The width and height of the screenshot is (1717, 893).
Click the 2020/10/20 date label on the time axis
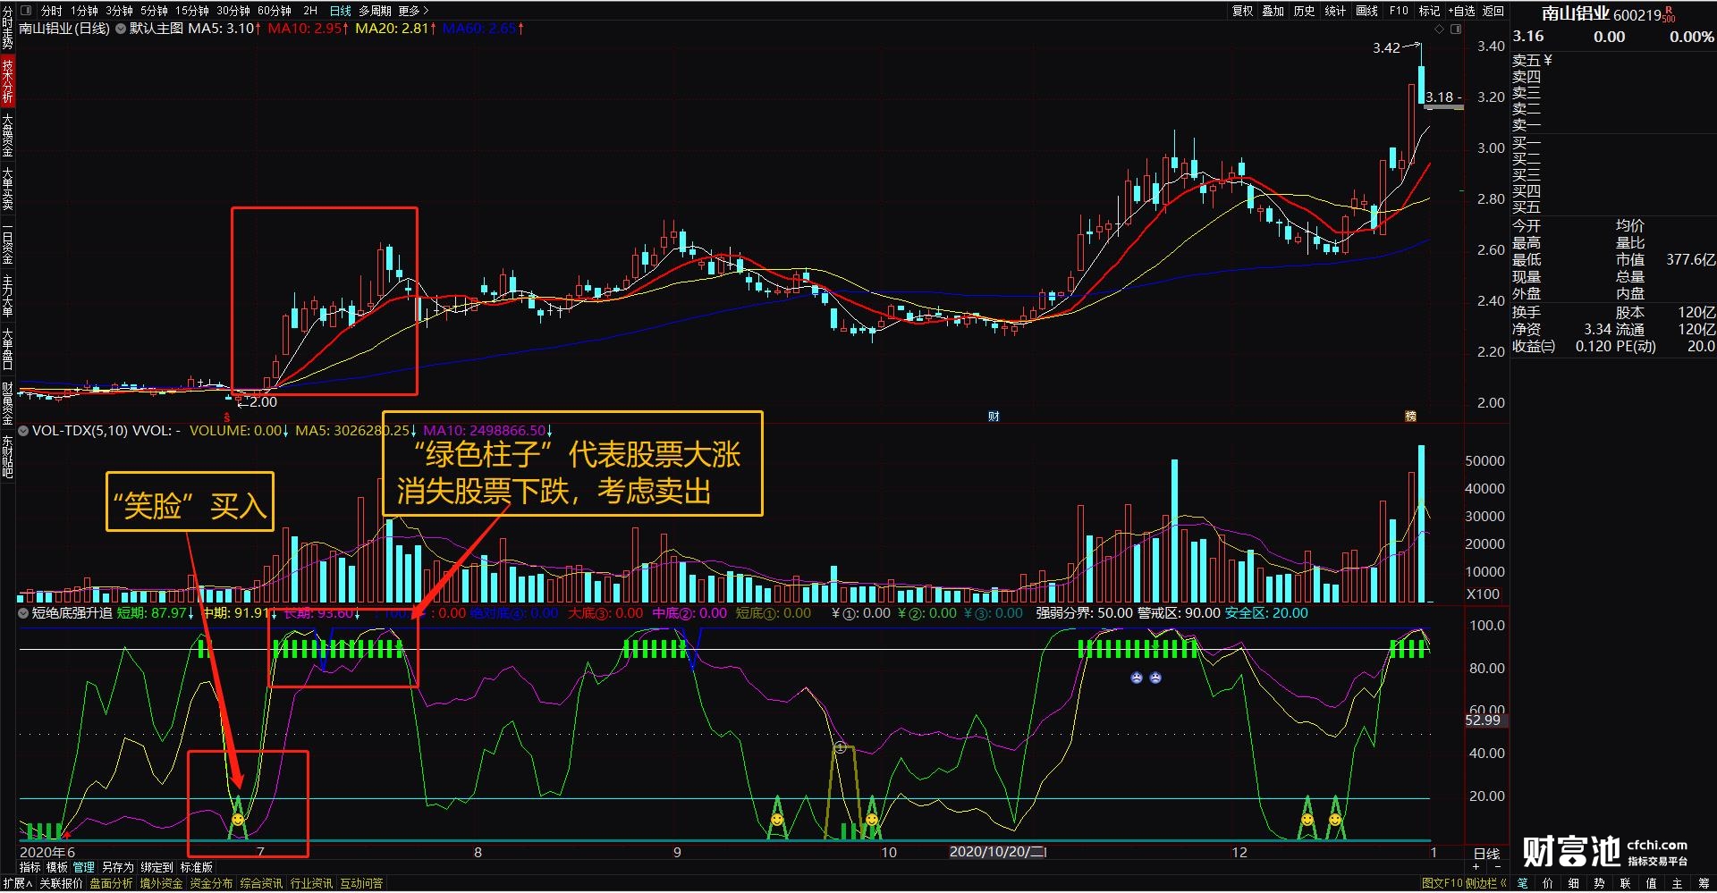pos(998,852)
